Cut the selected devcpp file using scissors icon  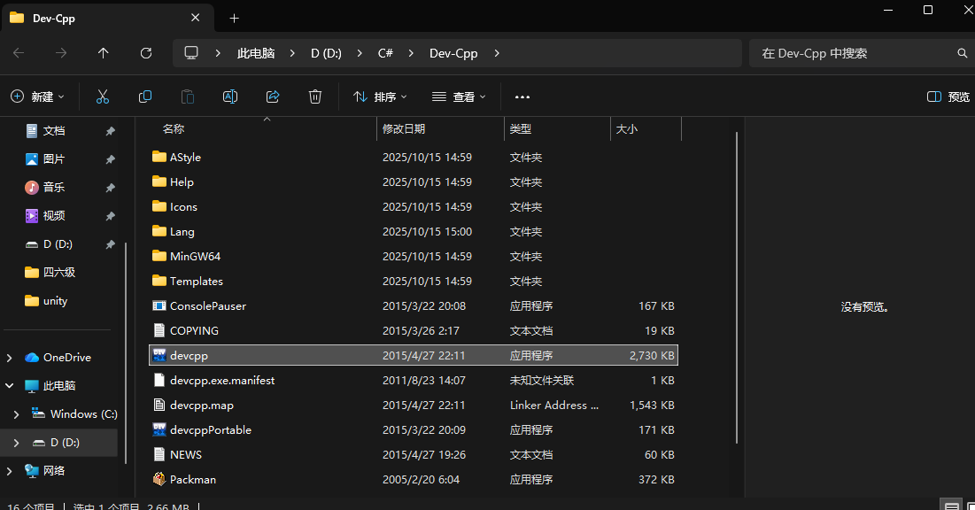102,97
